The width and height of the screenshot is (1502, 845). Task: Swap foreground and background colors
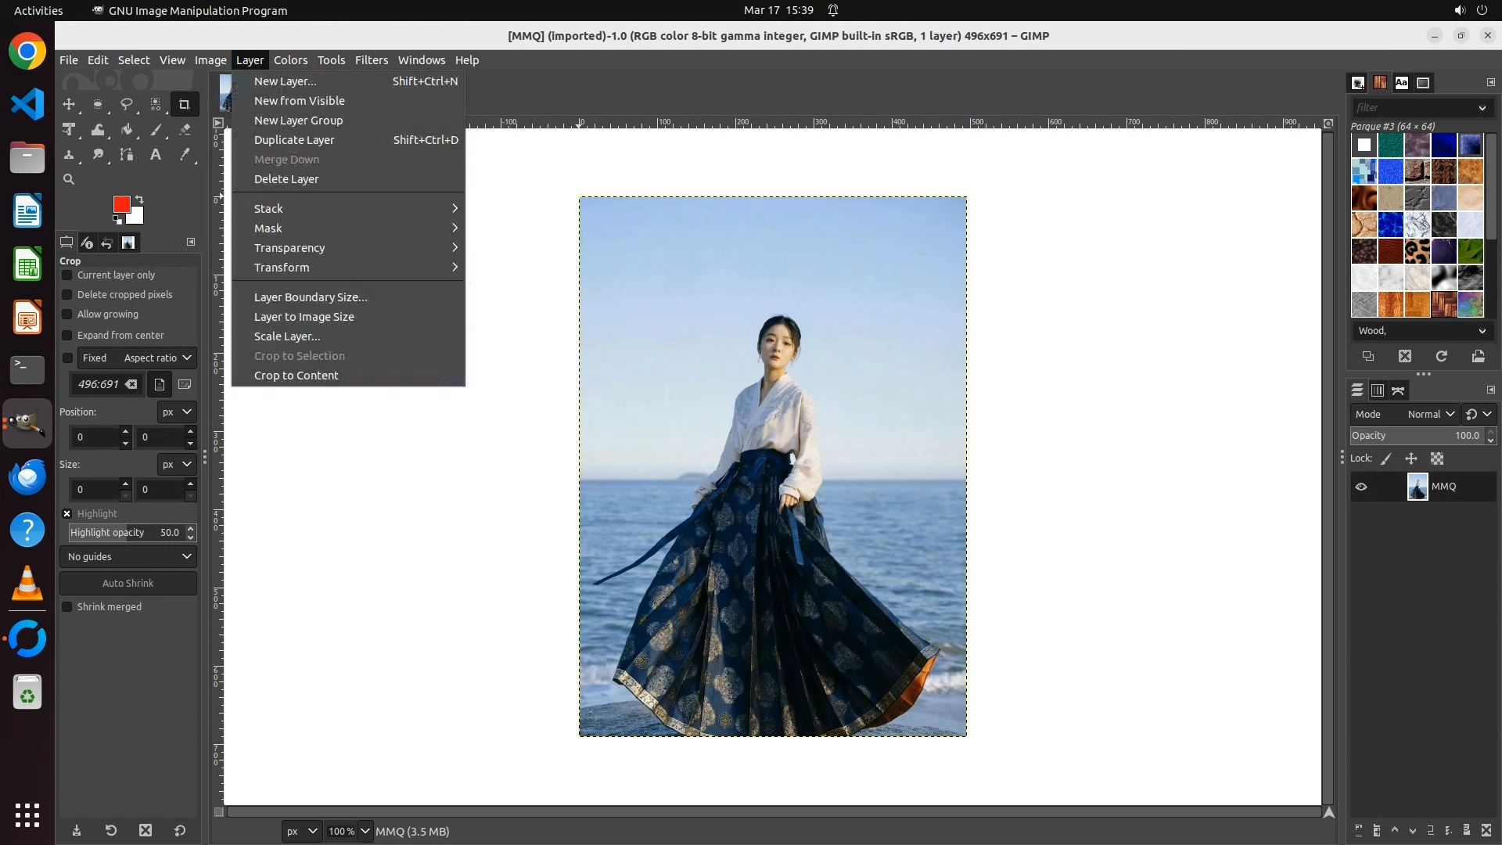(139, 199)
